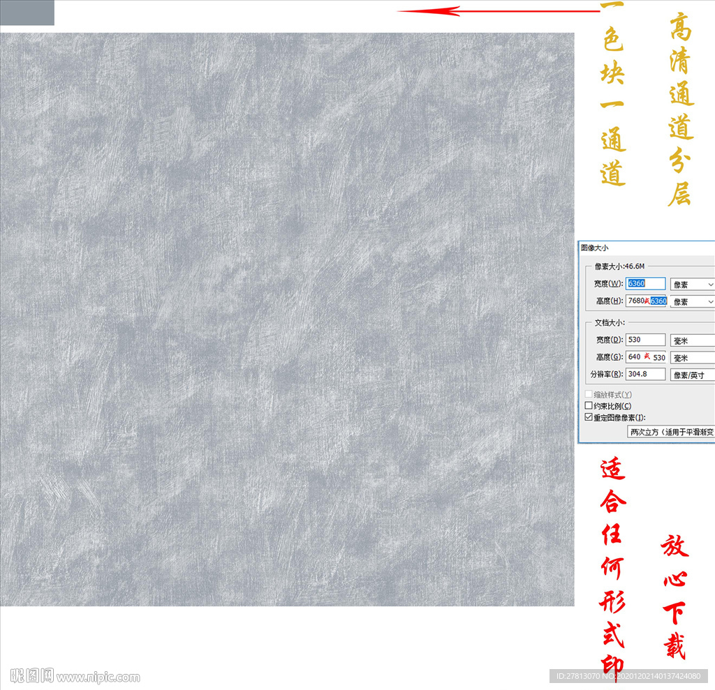The image size is (715, 690).
Task: Open the resolution unit dropdown 像素/英寸
Action: click(x=692, y=375)
